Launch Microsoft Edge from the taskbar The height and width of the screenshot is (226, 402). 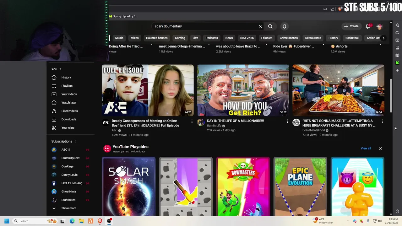point(72,221)
